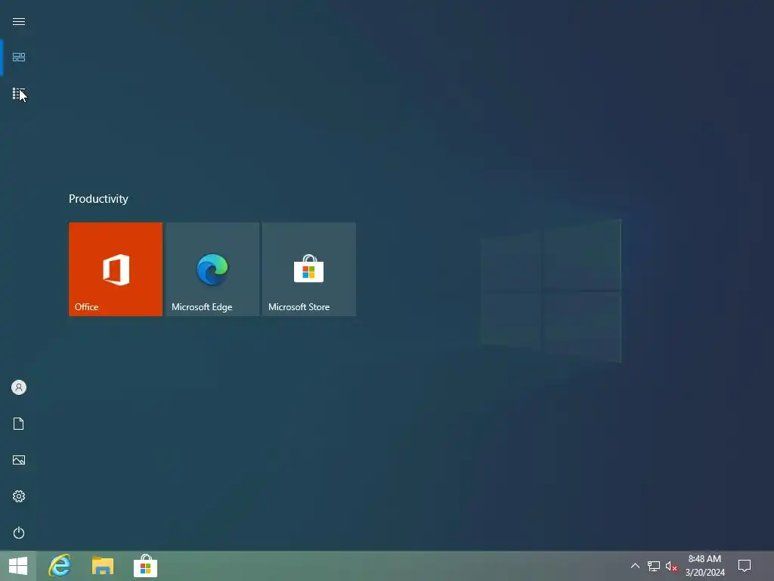This screenshot has width=774, height=581.
Task: Click the muted volume tray icon
Action: 671,567
